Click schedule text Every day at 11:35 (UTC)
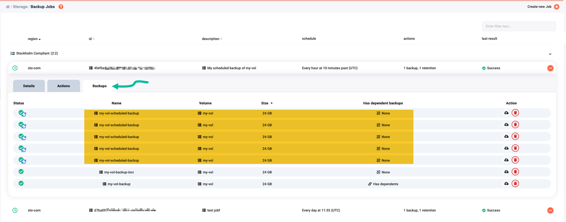This screenshot has height=222, width=566. click(321, 210)
